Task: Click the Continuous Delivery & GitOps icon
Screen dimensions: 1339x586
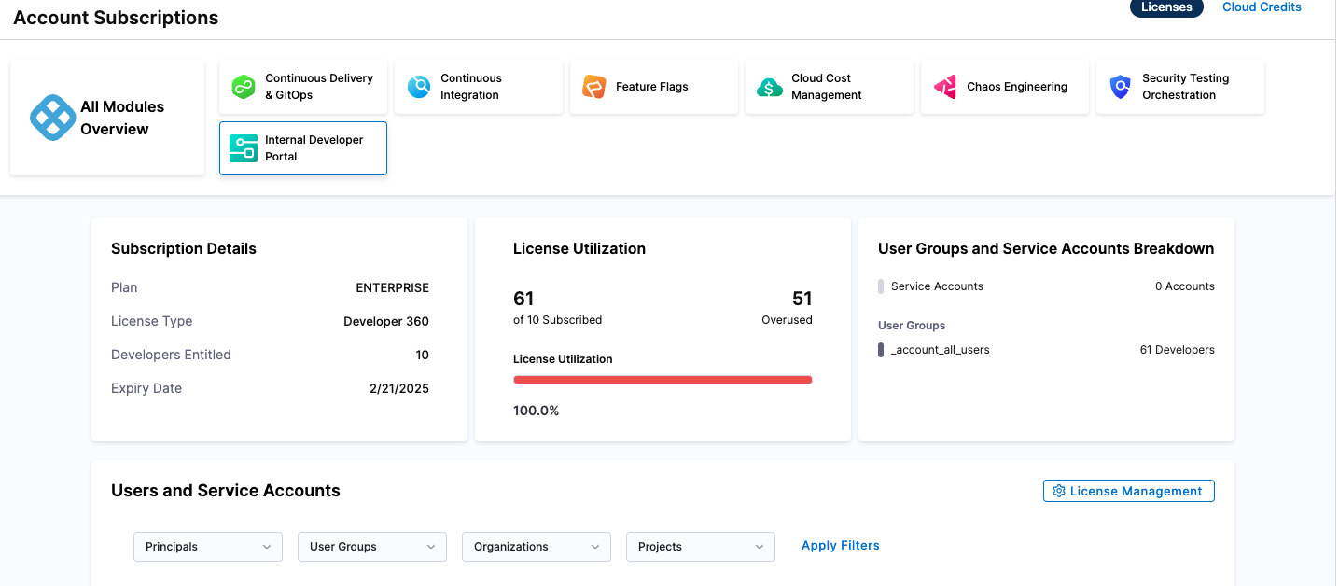Action: 244,87
